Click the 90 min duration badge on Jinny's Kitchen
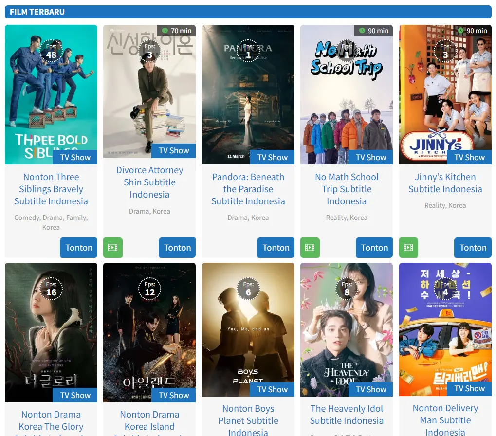Screen dimensions: 496x436 [x=472, y=31]
